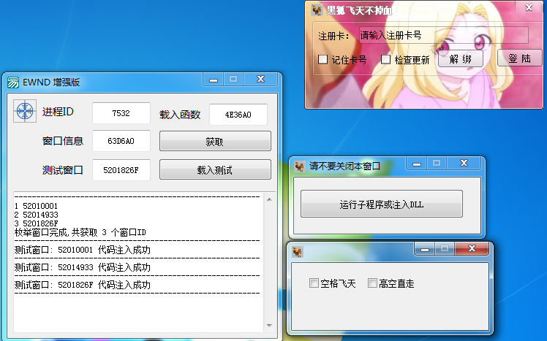Enable the 记住卡号 checkbox
This screenshot has height=341, width=547.
pyautogui.click(x=322, y=60)
